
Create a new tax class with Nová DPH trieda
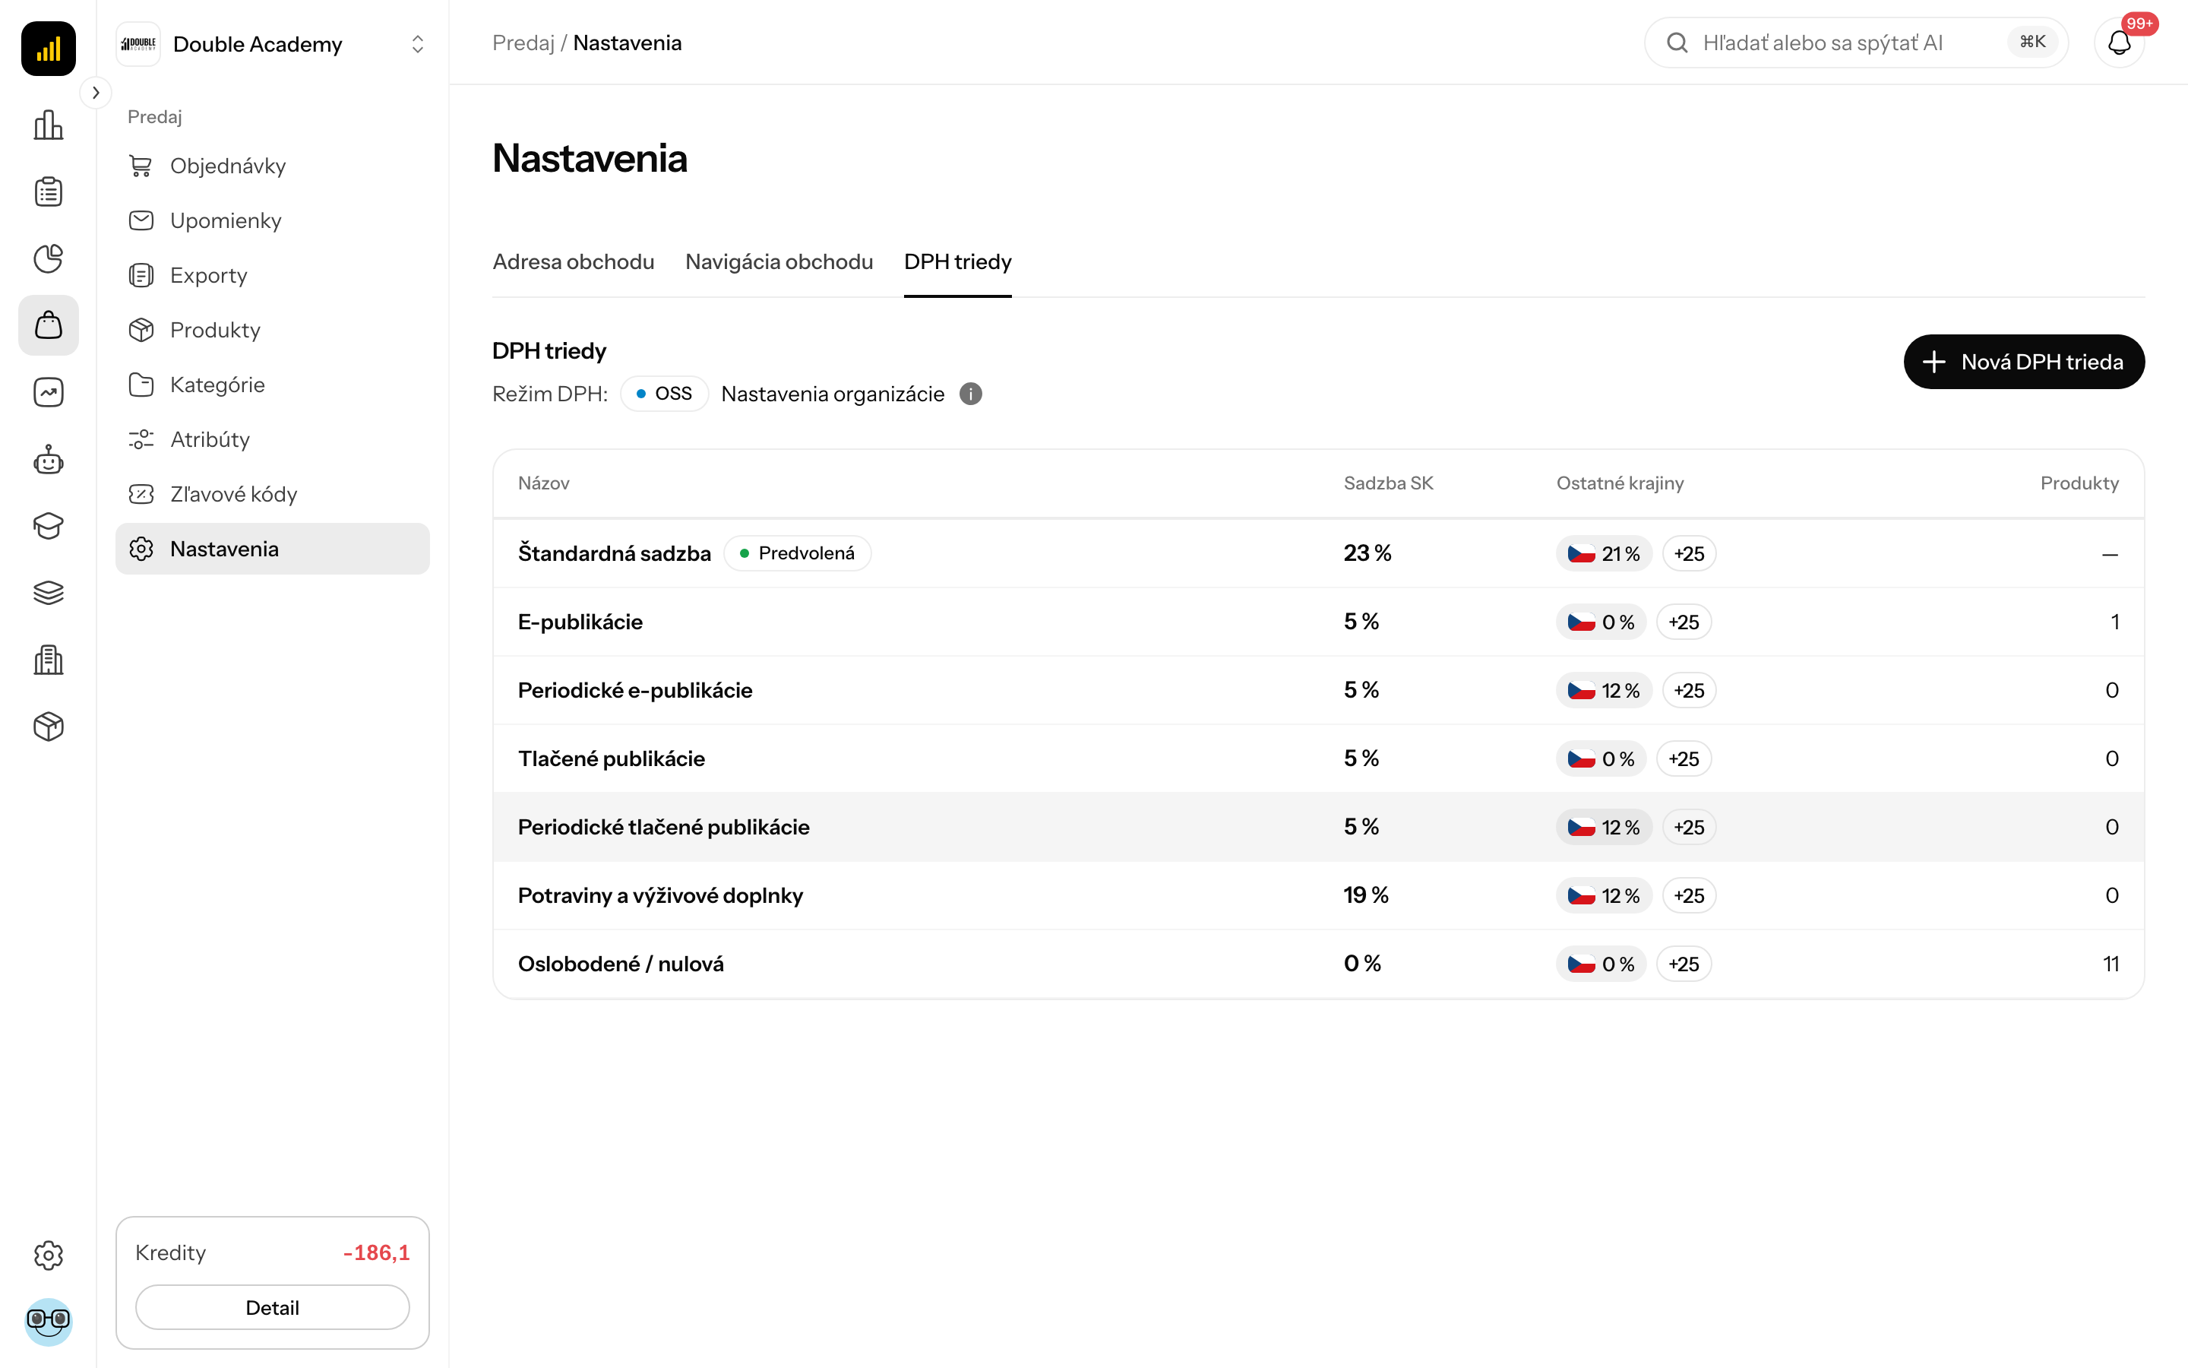tap(2023, 362)
